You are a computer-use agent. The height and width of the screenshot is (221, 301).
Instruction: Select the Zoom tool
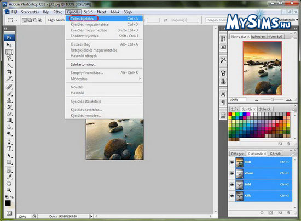point(9,190)
